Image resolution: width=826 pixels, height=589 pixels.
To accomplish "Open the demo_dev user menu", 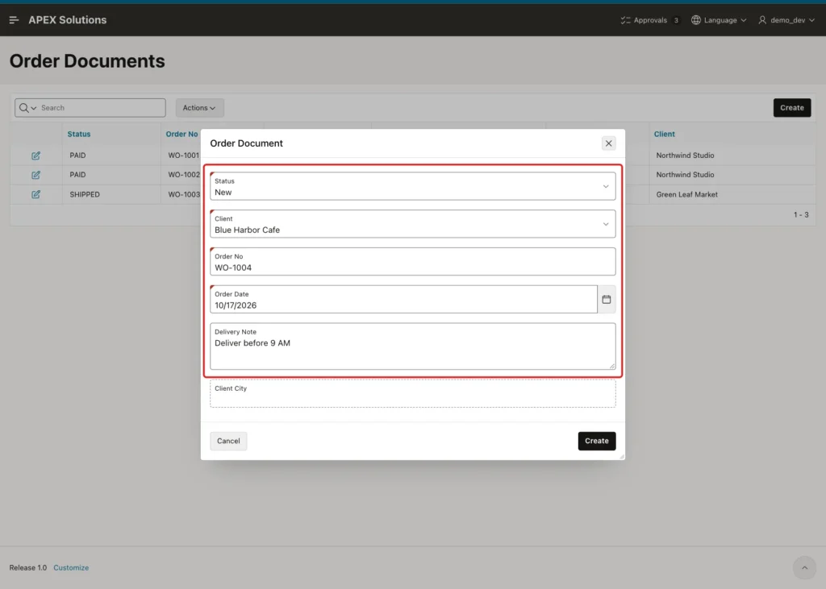I will click(786, 20).
